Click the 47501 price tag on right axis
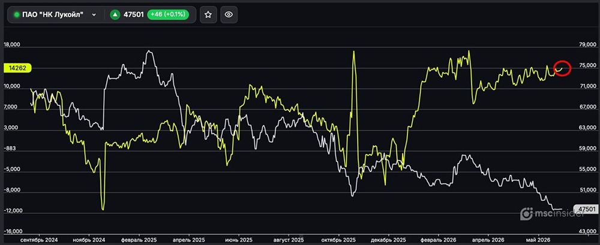Viewport: 600px width, 245px height. click(x=586, y=209)
